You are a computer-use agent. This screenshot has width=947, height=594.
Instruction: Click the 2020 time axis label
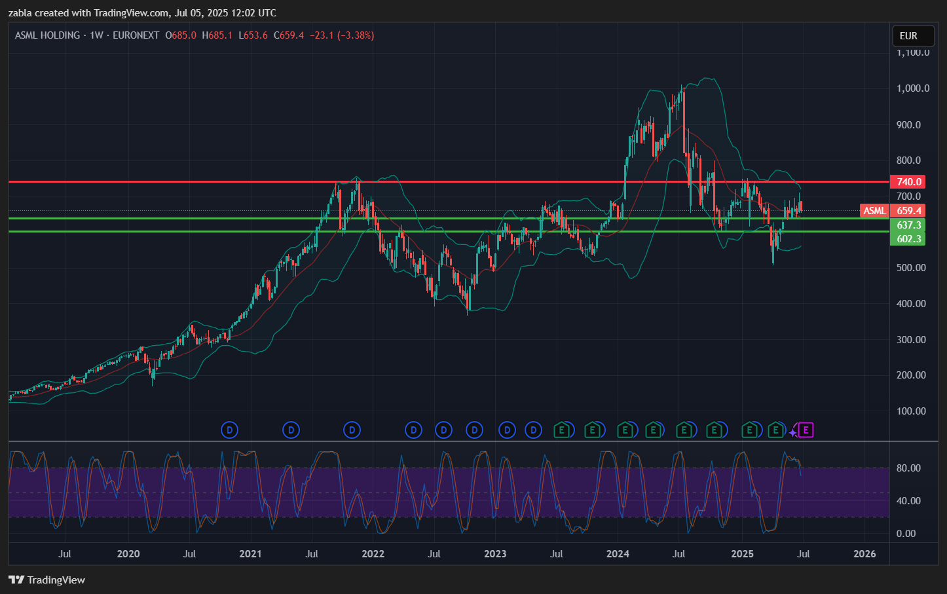coord(128,554)
